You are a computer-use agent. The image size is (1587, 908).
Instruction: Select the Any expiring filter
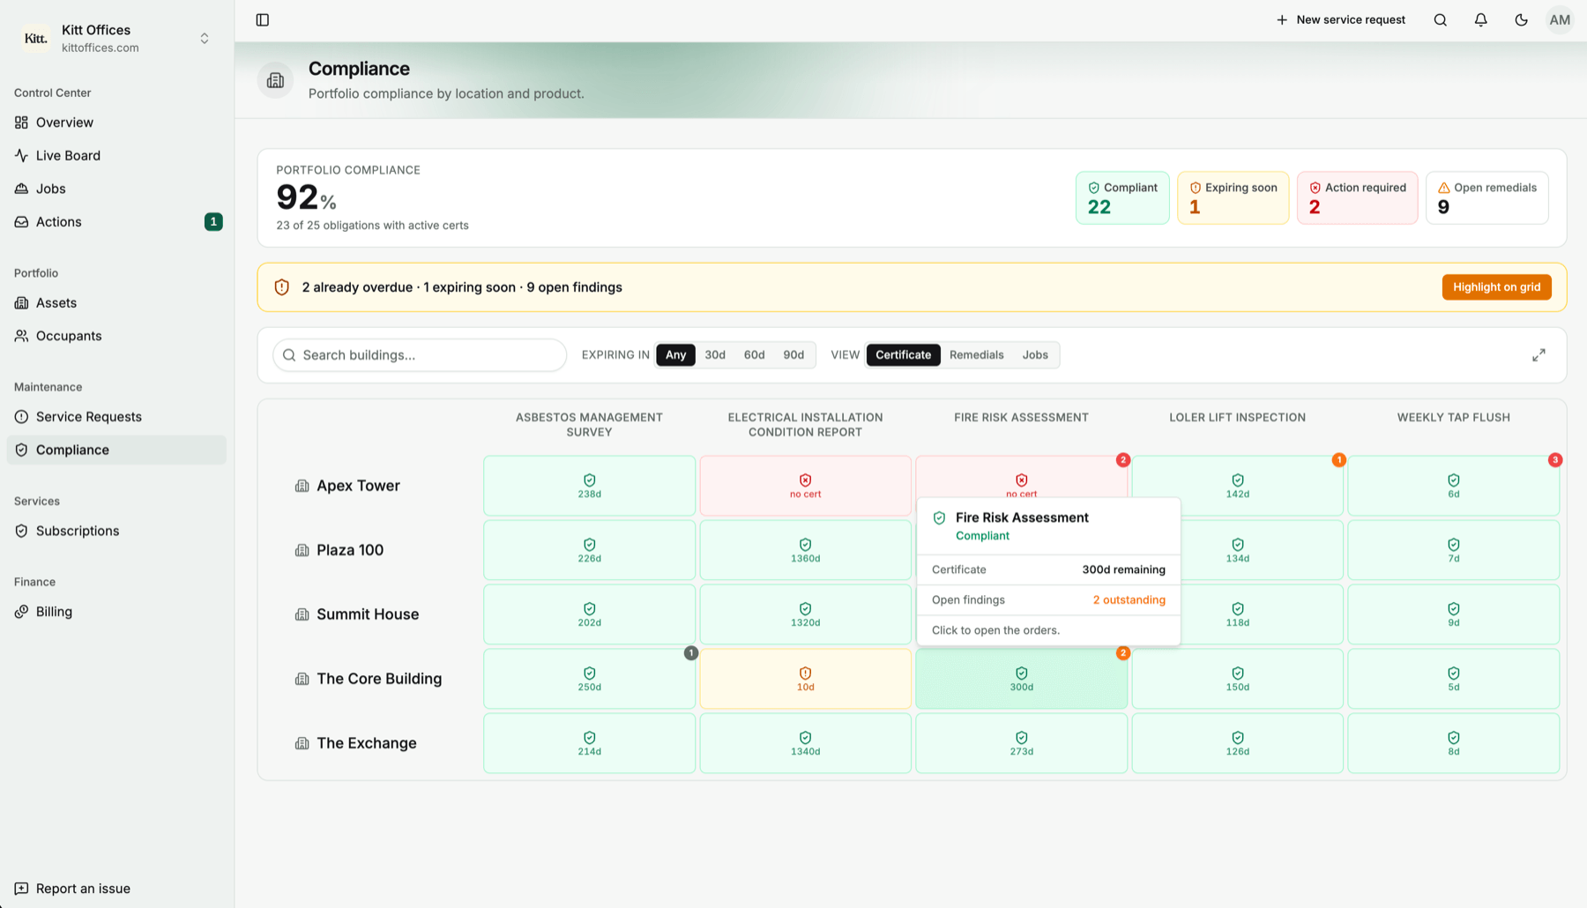675,354
